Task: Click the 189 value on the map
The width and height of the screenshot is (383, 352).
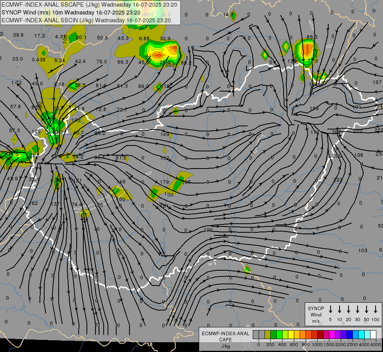Action: click(x=314, y=108)
